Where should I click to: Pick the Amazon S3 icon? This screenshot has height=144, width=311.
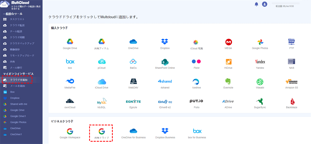coord(292,82)
